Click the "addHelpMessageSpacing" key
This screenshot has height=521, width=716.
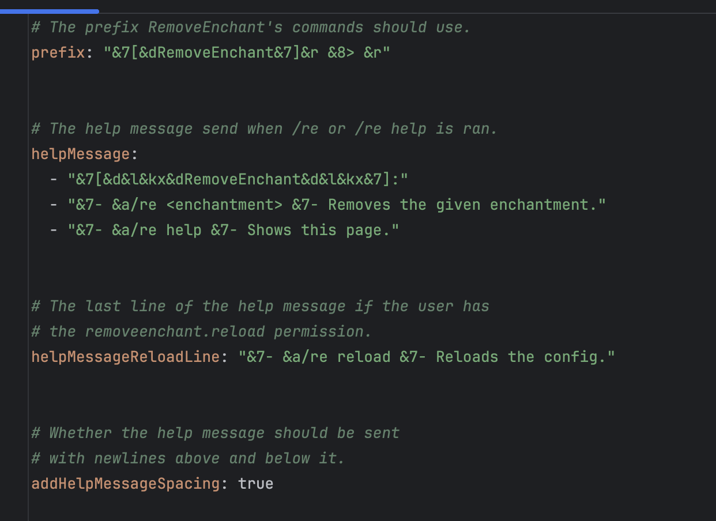click(x=125, y=484)
